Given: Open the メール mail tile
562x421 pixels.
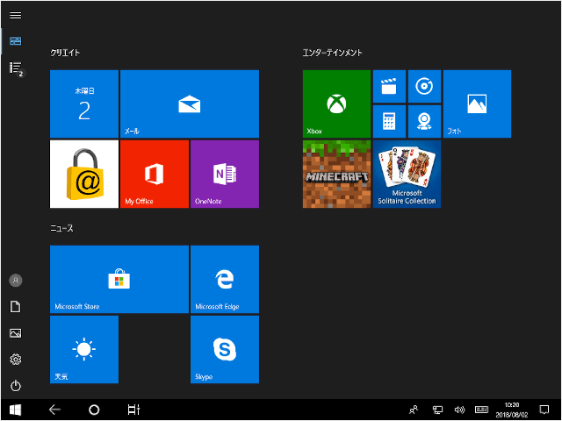Looking at the screenshot, I should pos(190,103).
